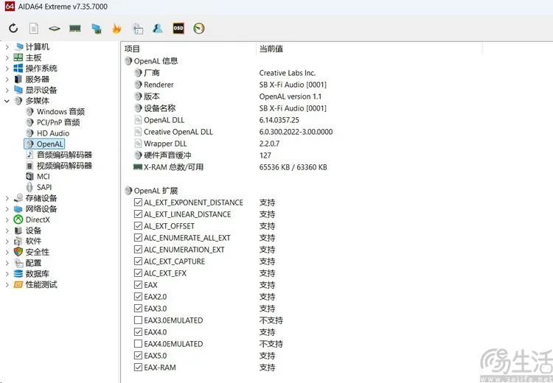Expand the DirectX tree node
Viewport: 553px width, 383px height.
click(x=7, y=219)
